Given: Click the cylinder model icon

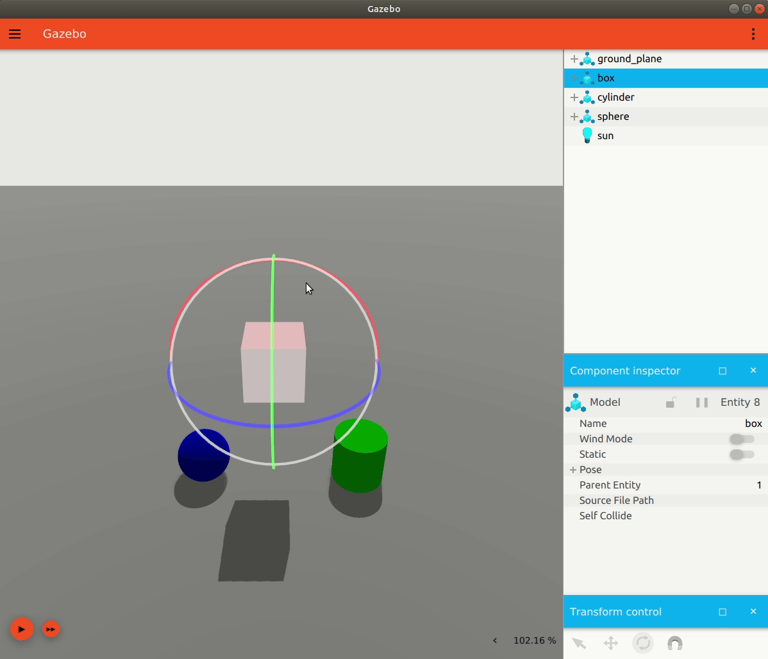Looking at the screenshot, I should pyautogui.click(x=587, y=97).
